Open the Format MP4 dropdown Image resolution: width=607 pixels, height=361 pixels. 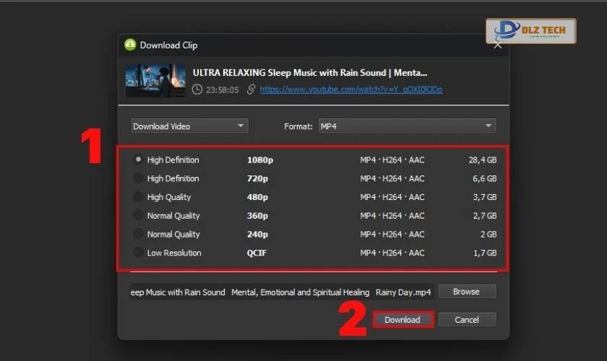click(408, 126)
